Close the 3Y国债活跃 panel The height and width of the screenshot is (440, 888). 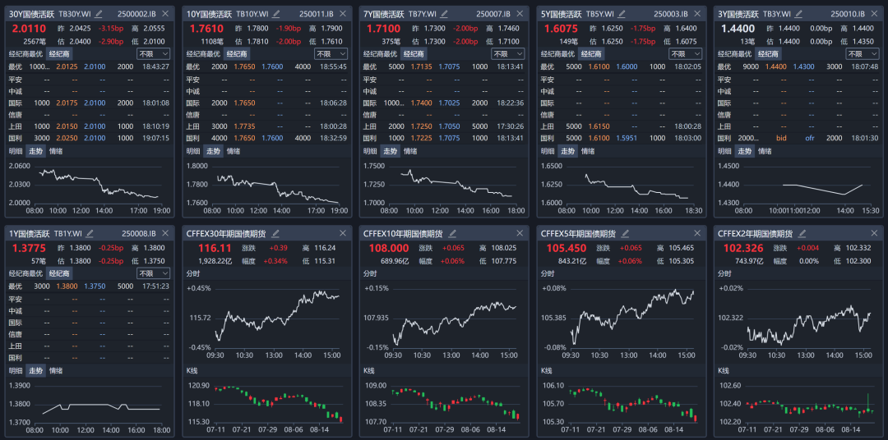click(x=874, y=13)
